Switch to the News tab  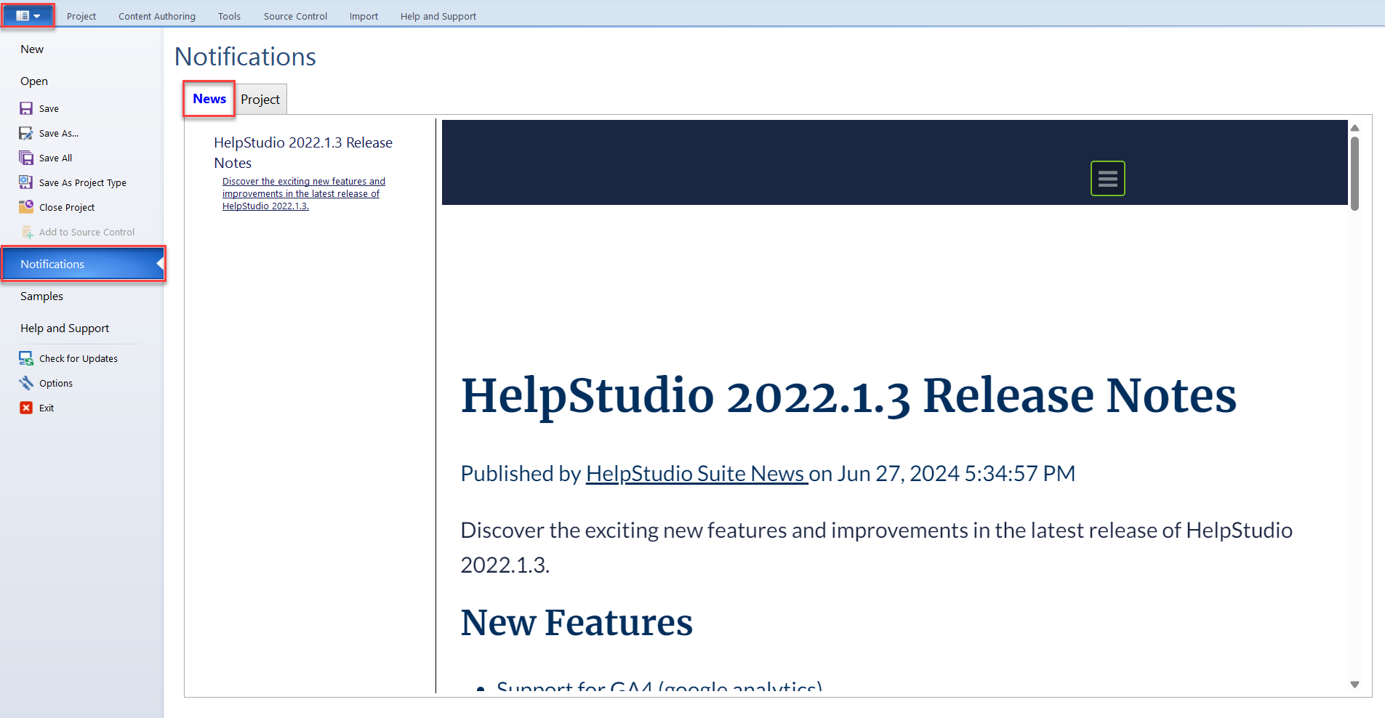(209, 99)
